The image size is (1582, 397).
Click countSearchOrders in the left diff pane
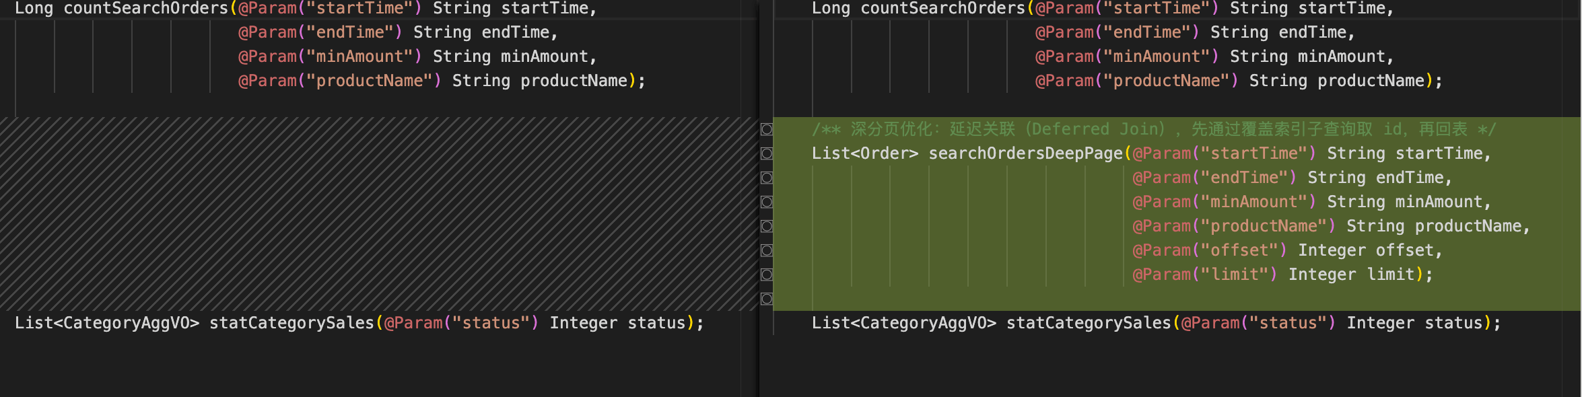pyautogui.click(x=145, y=9)
